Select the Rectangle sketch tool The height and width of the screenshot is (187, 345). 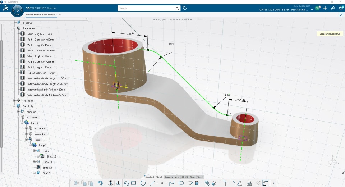[133, 183]
